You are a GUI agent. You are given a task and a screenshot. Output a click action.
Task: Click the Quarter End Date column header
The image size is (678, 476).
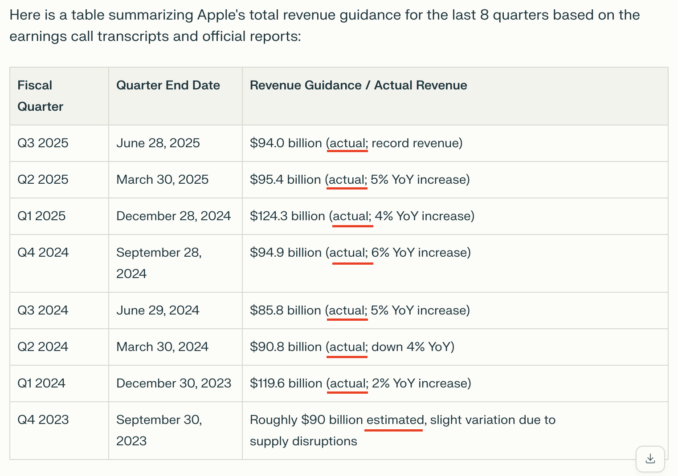(x=168, y=85)
